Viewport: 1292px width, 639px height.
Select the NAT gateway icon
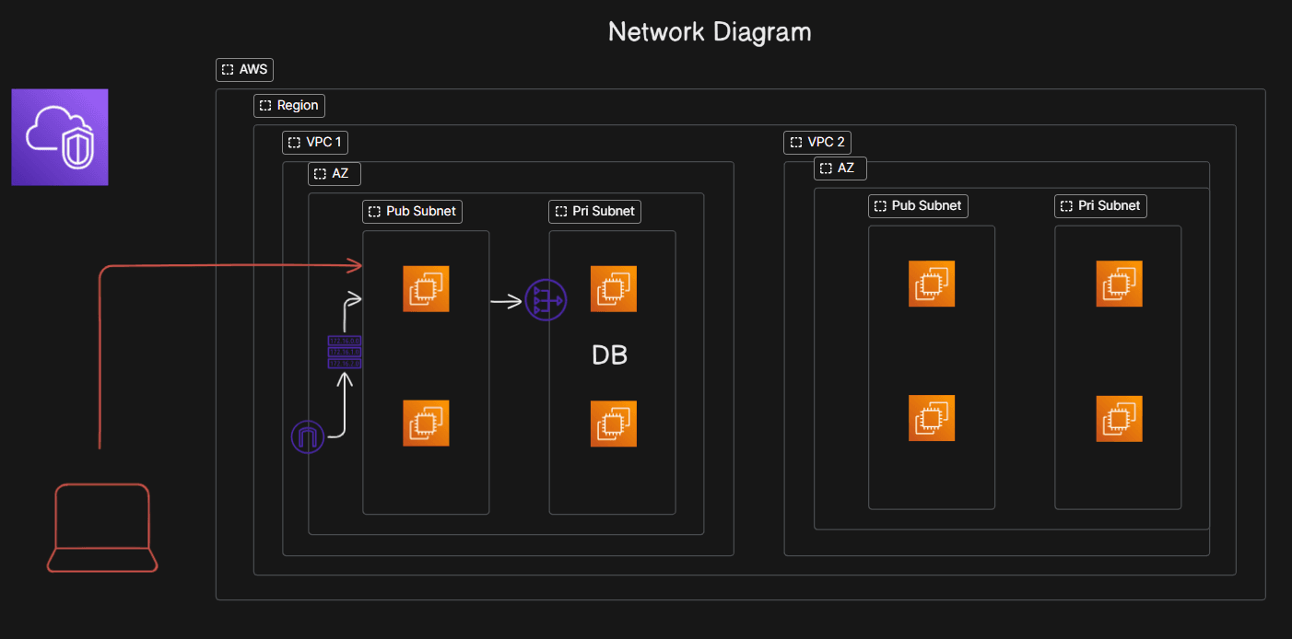tap(545, 300)
